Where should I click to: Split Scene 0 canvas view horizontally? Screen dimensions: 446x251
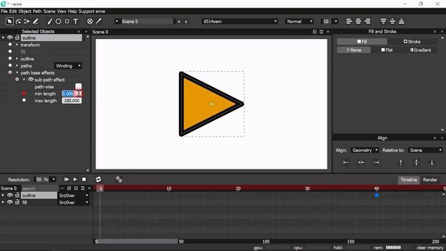314,31
